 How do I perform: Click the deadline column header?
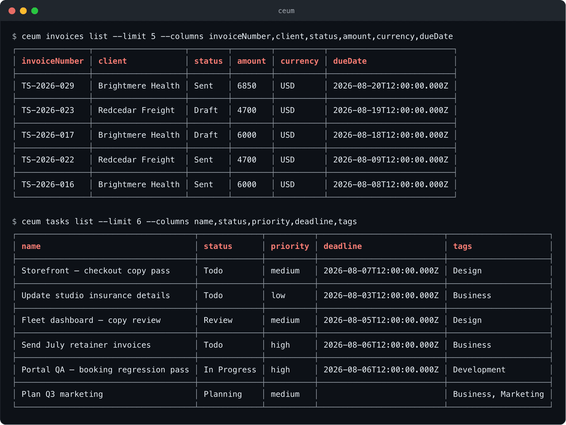tap(343, 246)
